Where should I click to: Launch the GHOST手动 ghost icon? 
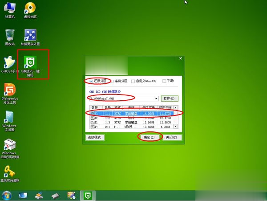[10, 63]
